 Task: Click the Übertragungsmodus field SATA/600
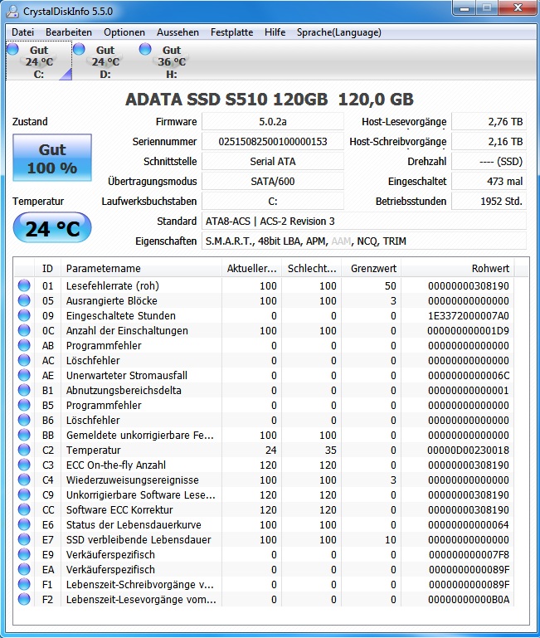click(273, 181)
